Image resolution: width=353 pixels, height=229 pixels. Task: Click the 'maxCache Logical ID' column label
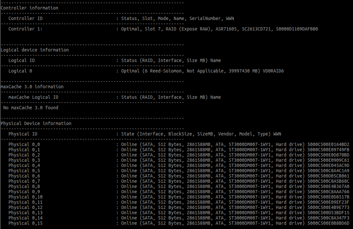tap(33, 97)
